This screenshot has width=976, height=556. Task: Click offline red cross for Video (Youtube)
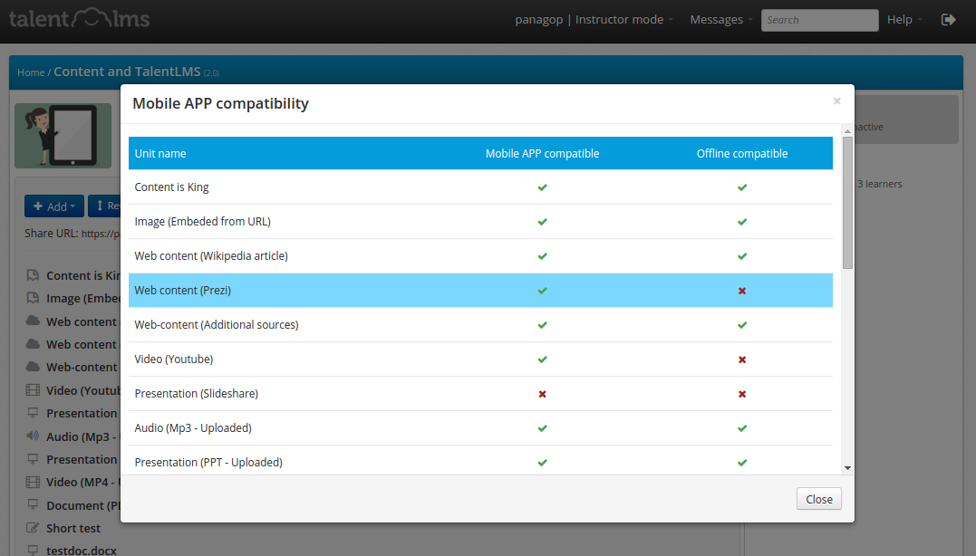(742, 359)
